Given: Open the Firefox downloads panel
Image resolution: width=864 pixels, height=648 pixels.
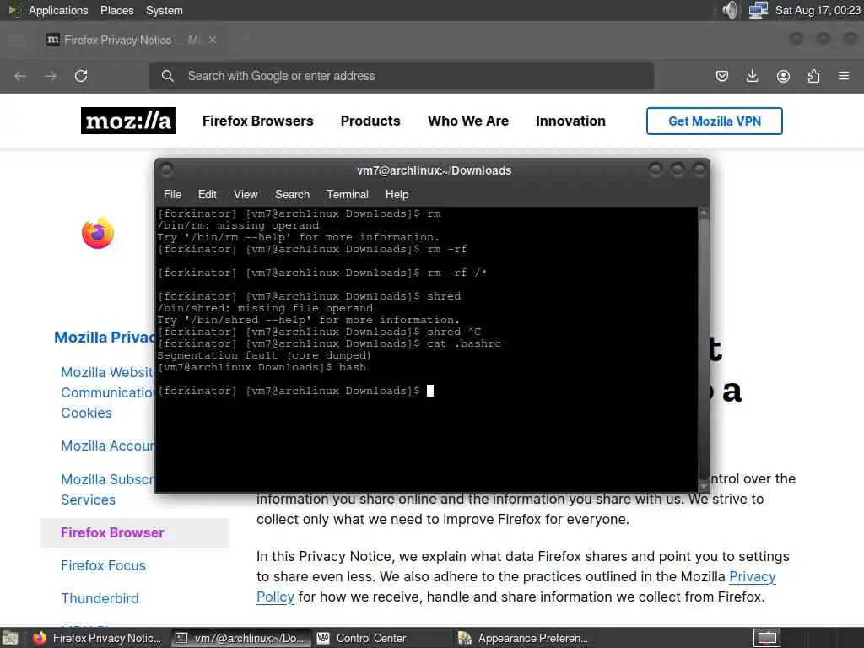Looking at the screenshot, I should click(x=752, y=76).
